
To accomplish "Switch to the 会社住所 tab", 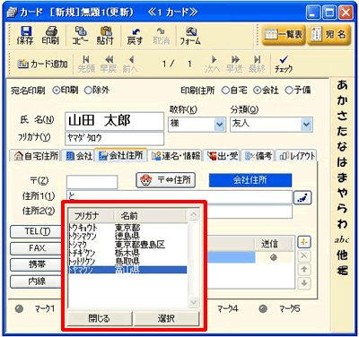I will tap(121, 155).
